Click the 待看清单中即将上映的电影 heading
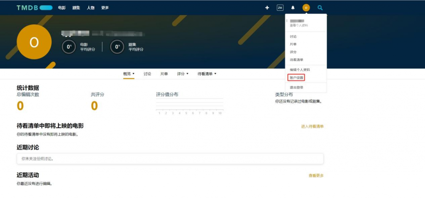The image size is (425, 199). pyautogui.click(x=50, y=126)
